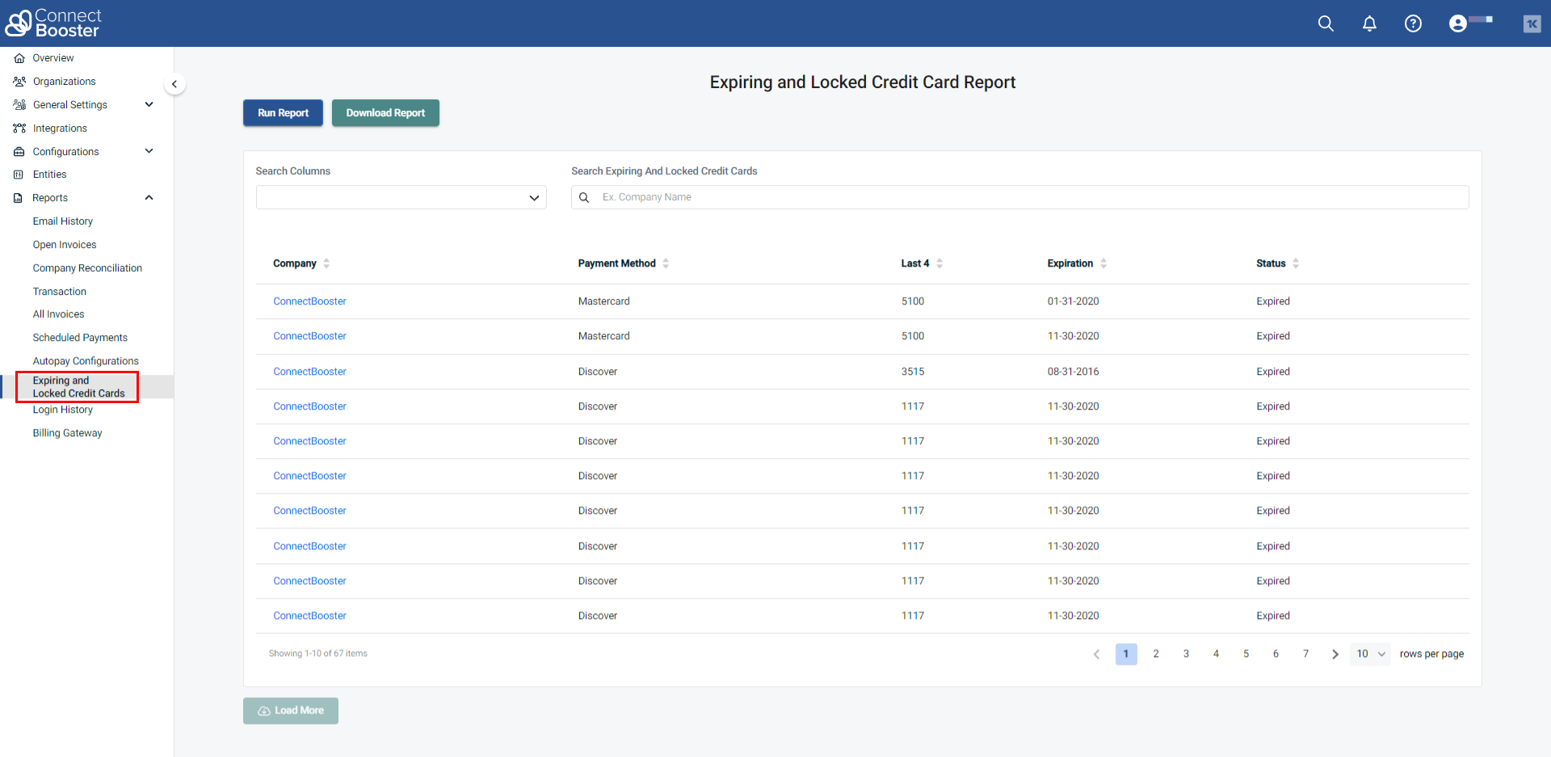Open Login History report
The height and width of the screenshot is (757, 1551).
coord(63,410)
